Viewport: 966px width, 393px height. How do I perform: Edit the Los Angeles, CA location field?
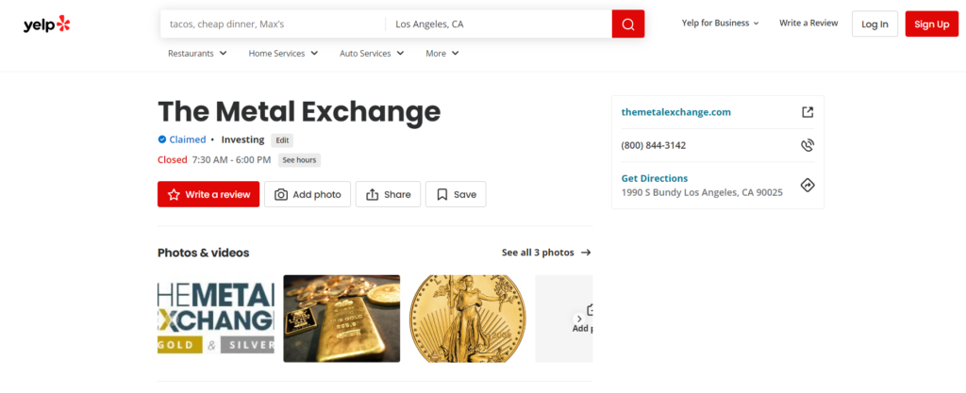[x=499, y=24]
